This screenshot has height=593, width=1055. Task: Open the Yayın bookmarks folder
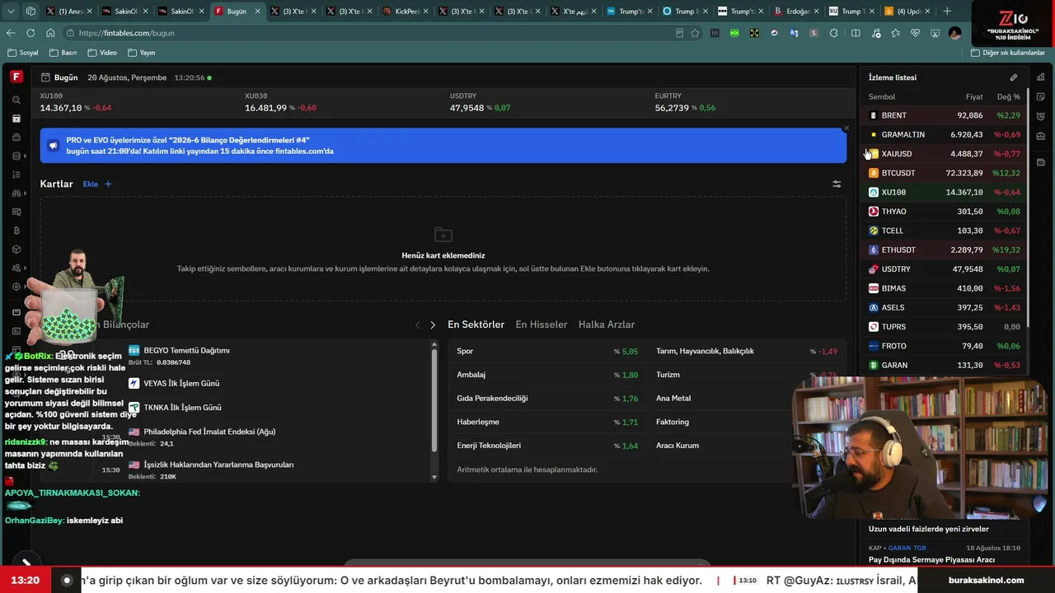pyautogui.click(x=142, y=53)
